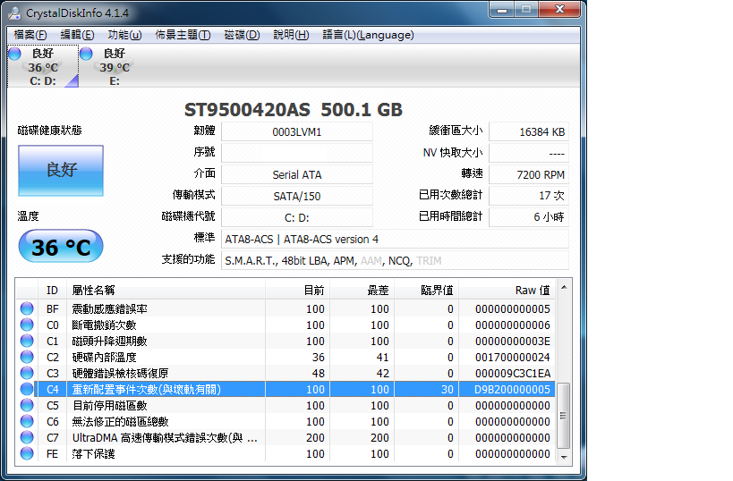
Task: Click the 韌體 field showing 0003LVM1
Action: coord(297,131)
